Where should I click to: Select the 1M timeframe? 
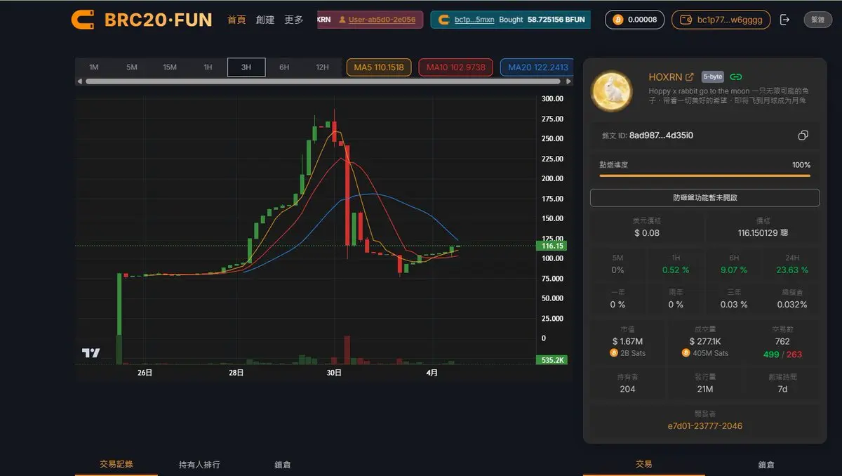tap(94, 67)
